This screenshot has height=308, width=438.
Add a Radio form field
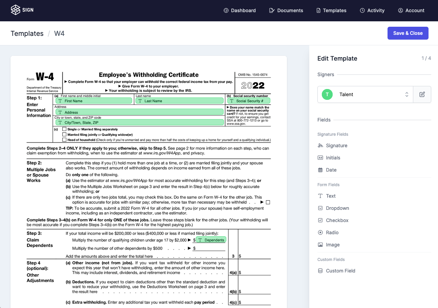pos(328,233)
